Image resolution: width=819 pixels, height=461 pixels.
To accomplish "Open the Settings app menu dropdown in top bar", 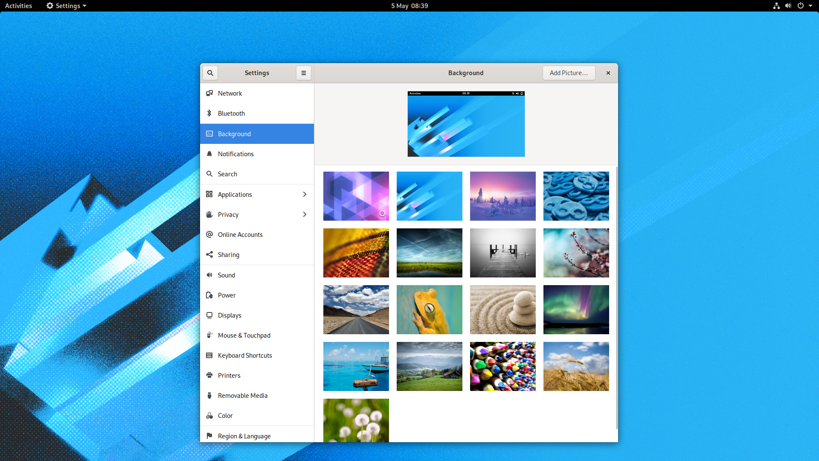I will click(x=67, y=6).
